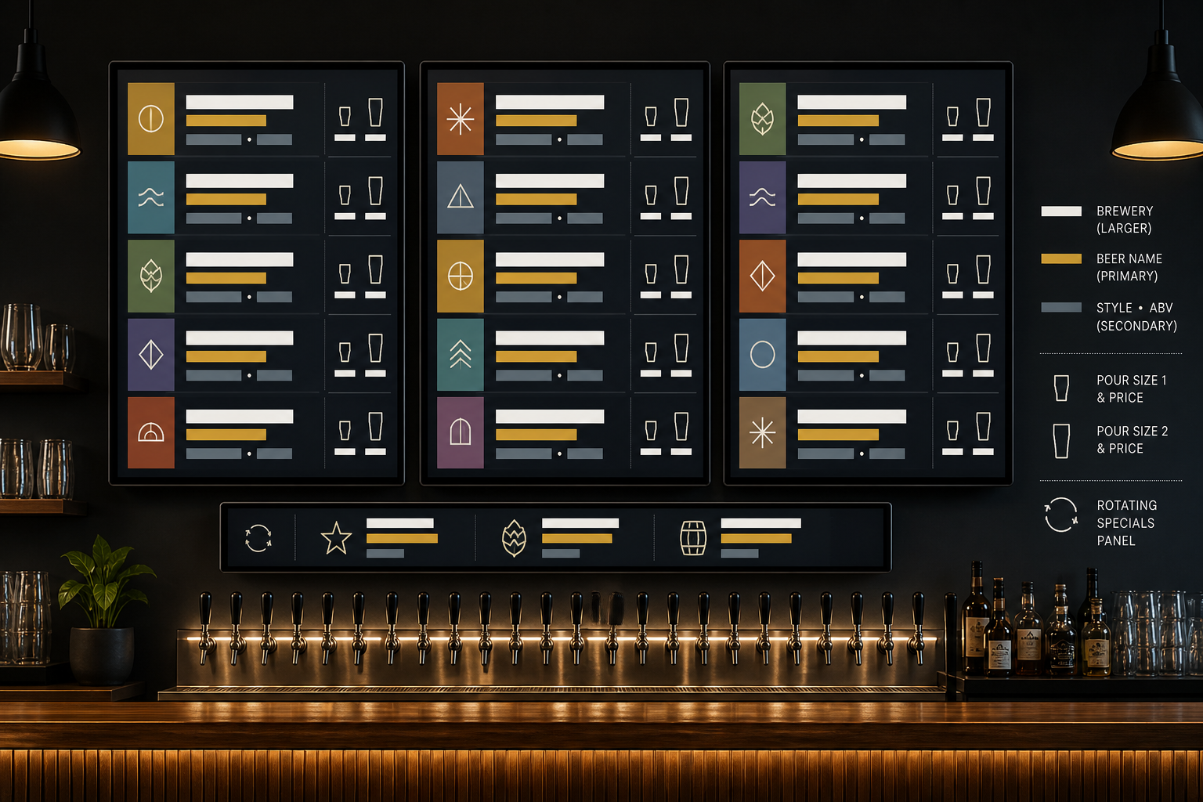Image resolution: width=1203 pixels, height=802 pixels.
Task: Tap the rust tile with half-dome icon
Action: click(x=151, y=433)
